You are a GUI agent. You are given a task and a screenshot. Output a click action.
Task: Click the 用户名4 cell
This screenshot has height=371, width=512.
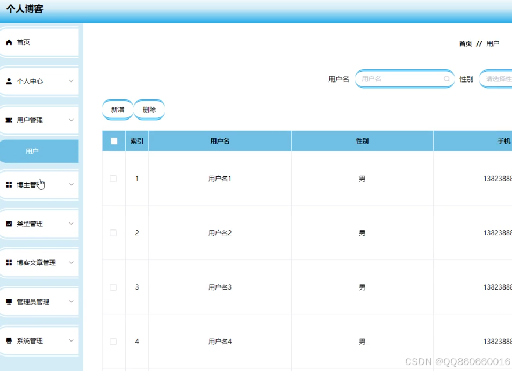(x=220, y=342)
